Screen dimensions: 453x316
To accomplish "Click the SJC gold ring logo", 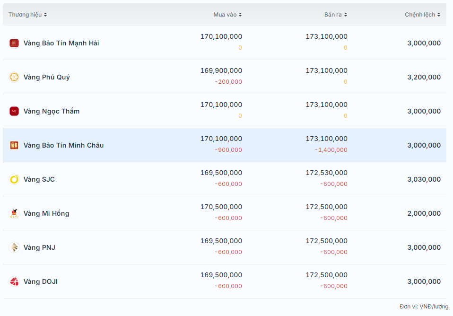I will coord(14,179).
